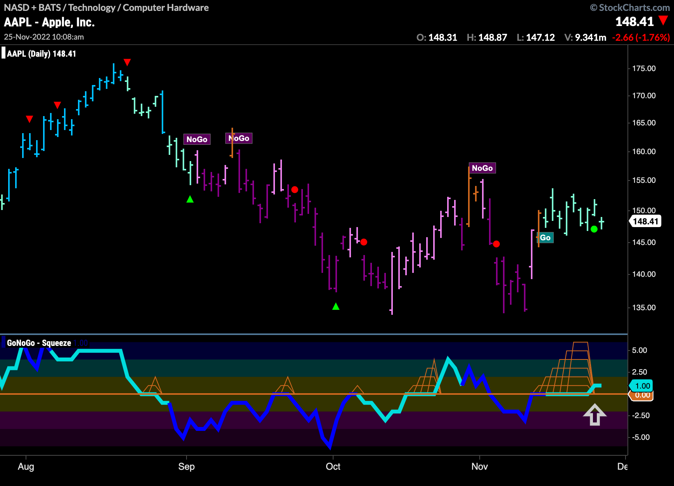Click the 170.00 price axis label

[644, 95]
